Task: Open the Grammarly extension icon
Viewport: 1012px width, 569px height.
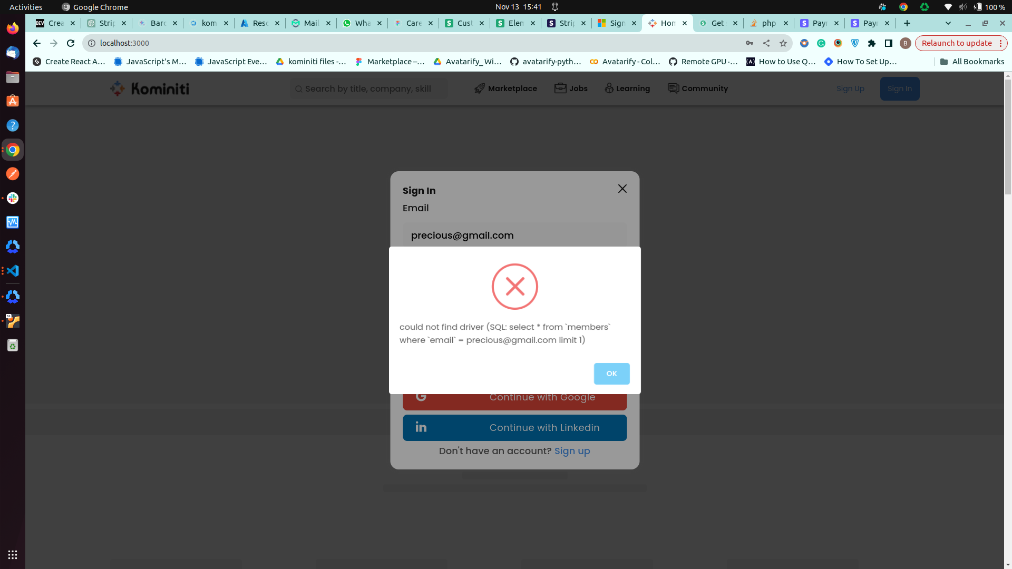Action: coord(821,43)
